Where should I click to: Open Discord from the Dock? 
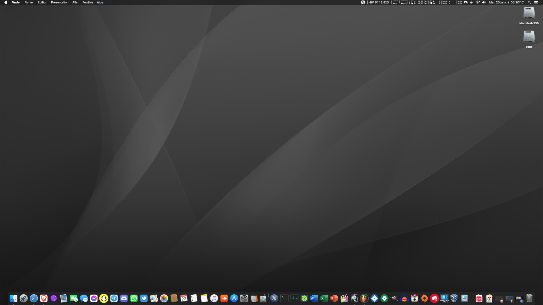[x=124, y=298]
